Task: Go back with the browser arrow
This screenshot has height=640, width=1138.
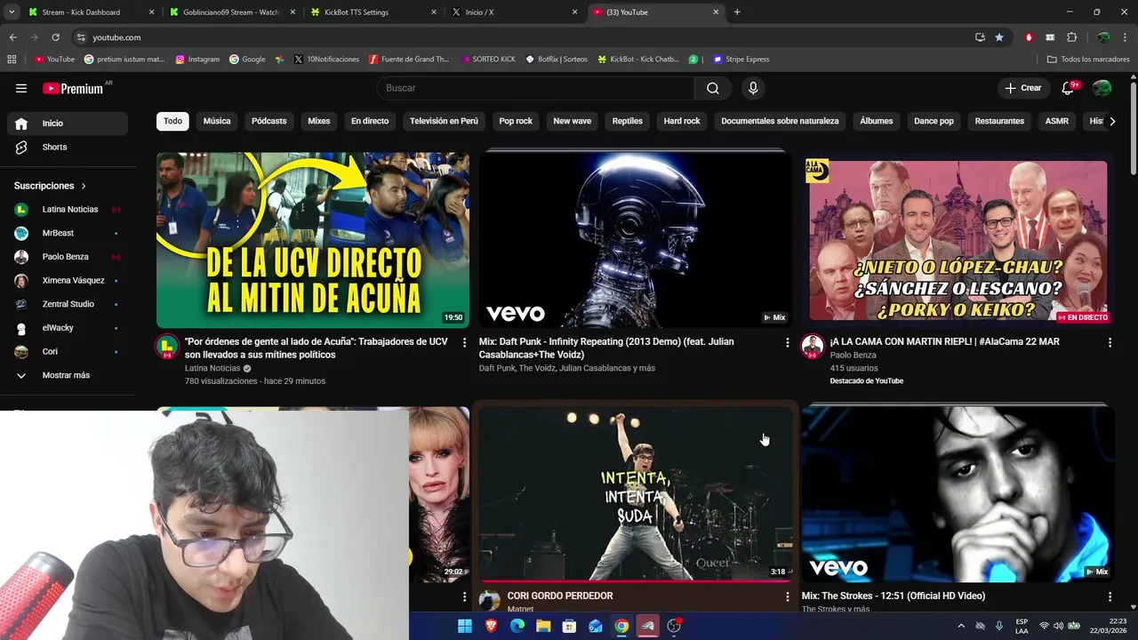Action: tap(12, 37)
